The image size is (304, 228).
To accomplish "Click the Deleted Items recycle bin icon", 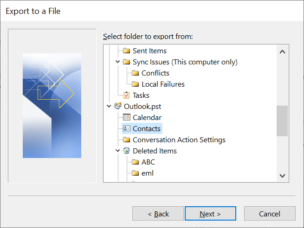I will point(126,151).
